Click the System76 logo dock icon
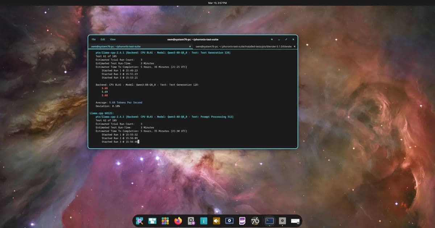This screenshot has height=228, width=435. 255,220
